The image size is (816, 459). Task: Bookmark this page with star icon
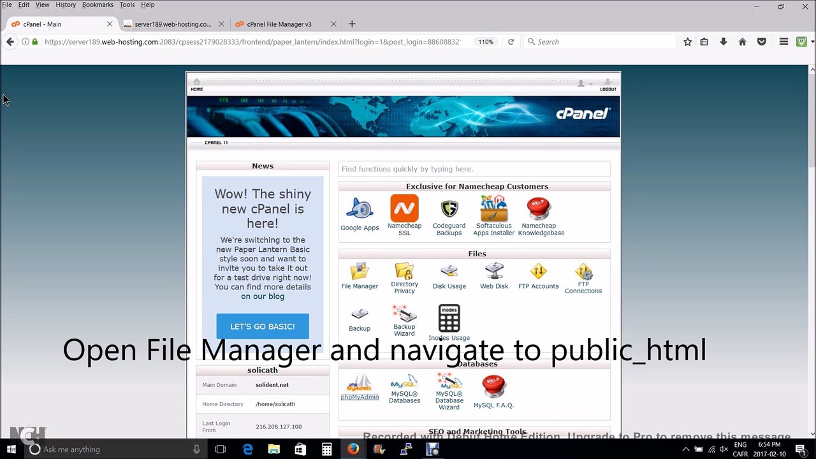(687, 41)
